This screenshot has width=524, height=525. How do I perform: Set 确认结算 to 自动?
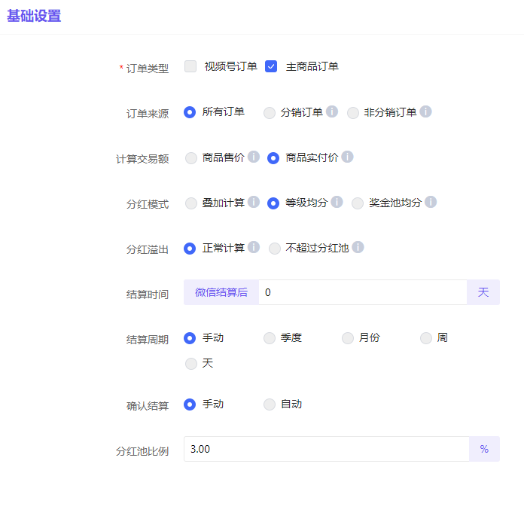pos(270,404)
